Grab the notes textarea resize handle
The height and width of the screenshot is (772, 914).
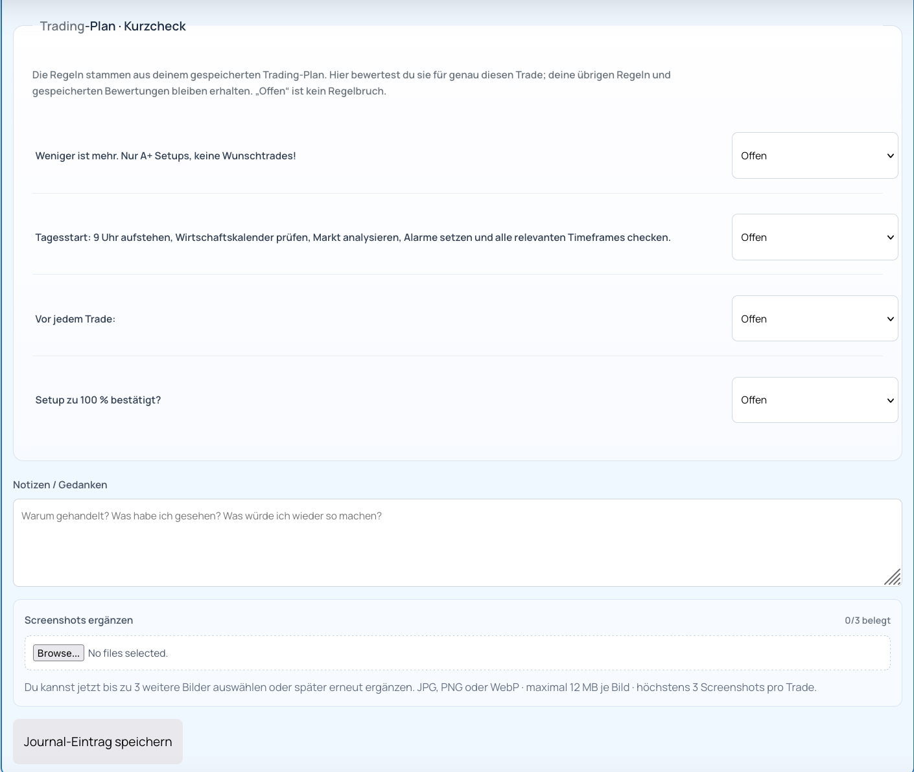pyautogui.click(x=893, y=577)
